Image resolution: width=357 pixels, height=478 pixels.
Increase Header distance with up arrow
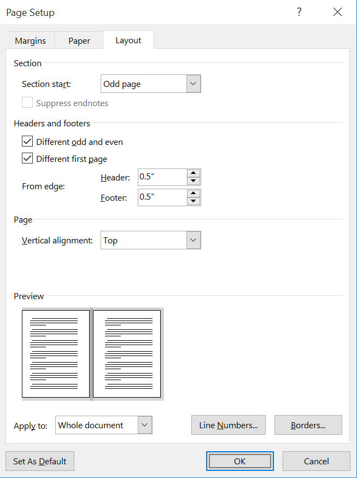click(x=194, y=173)
